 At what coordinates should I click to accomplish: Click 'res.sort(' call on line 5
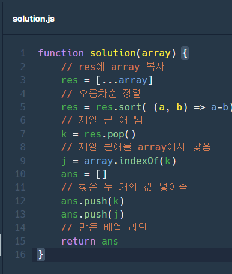[x=121, y=107]
